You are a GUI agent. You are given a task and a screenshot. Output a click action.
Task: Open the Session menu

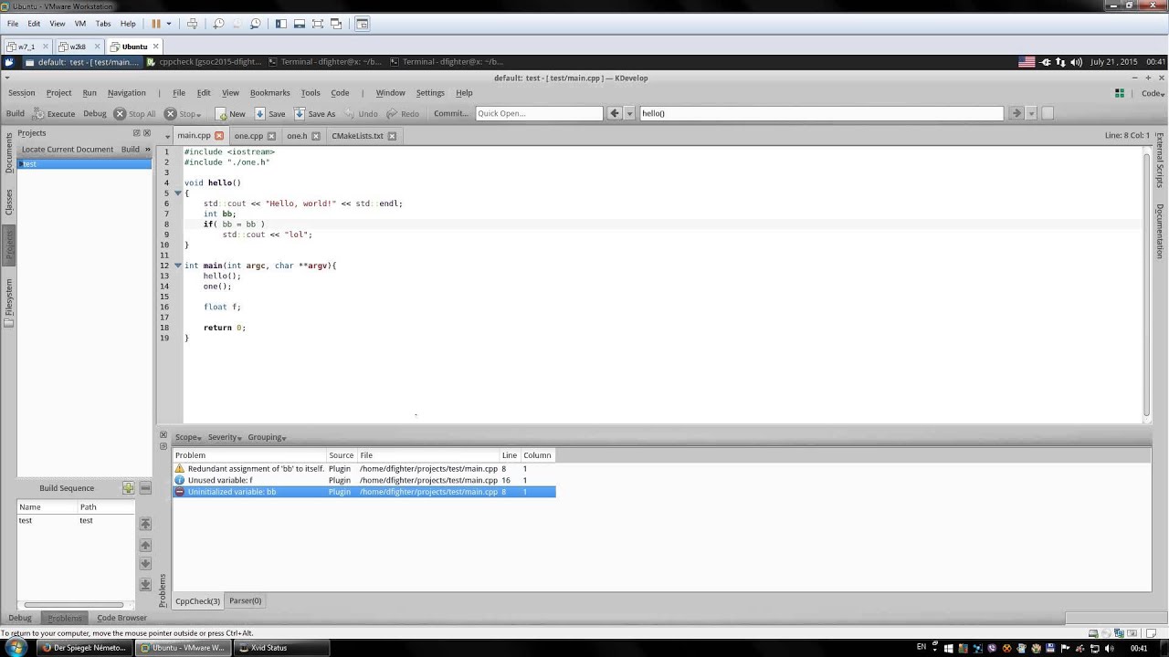[21, 93]
